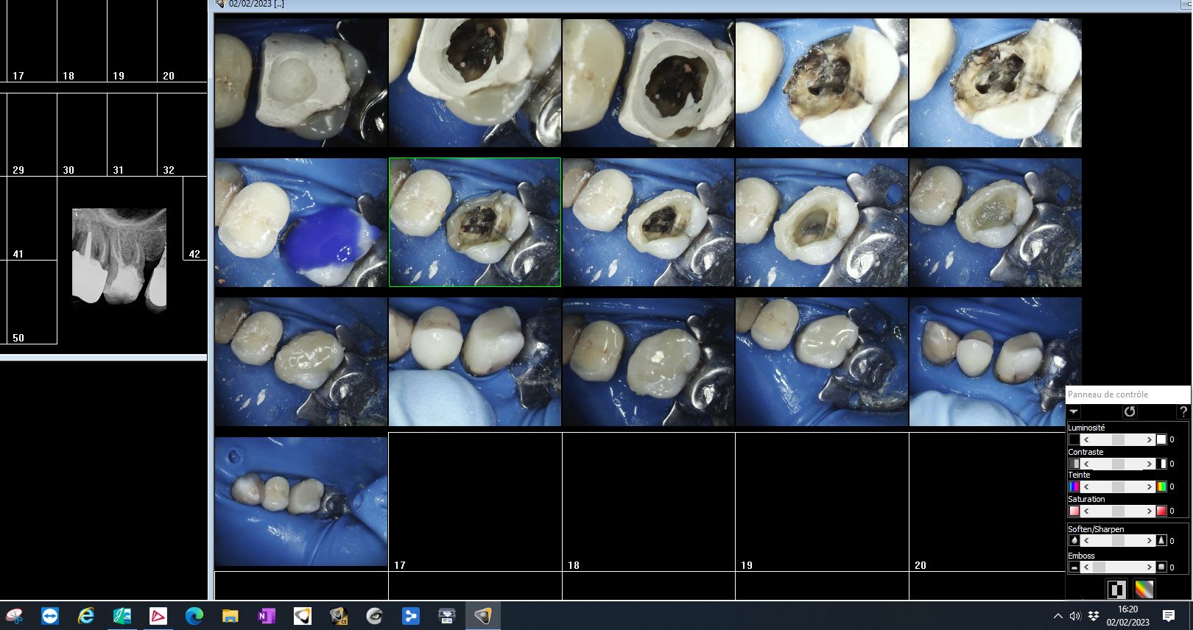1193x630 pixels.
Task: Select the first photo of the temporary filling
Action: click(x=300, y=83)
